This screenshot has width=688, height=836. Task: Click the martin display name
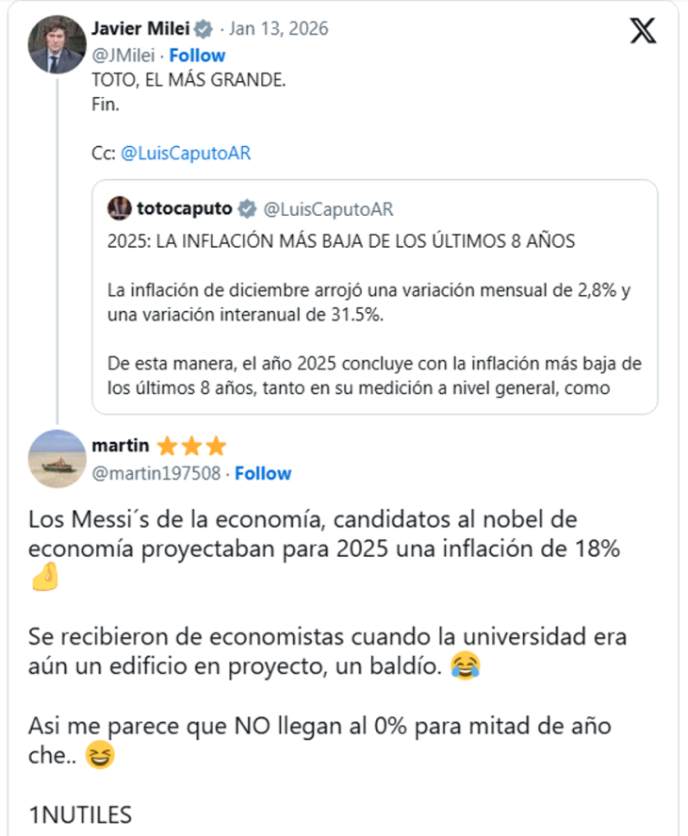(121, 446)
